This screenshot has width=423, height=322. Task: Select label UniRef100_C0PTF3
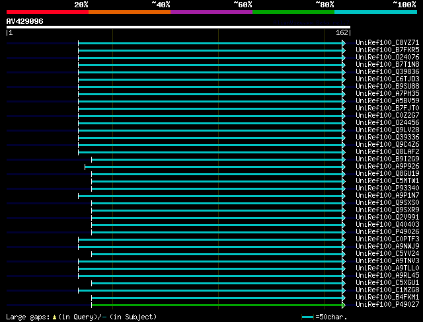[387, 239]
